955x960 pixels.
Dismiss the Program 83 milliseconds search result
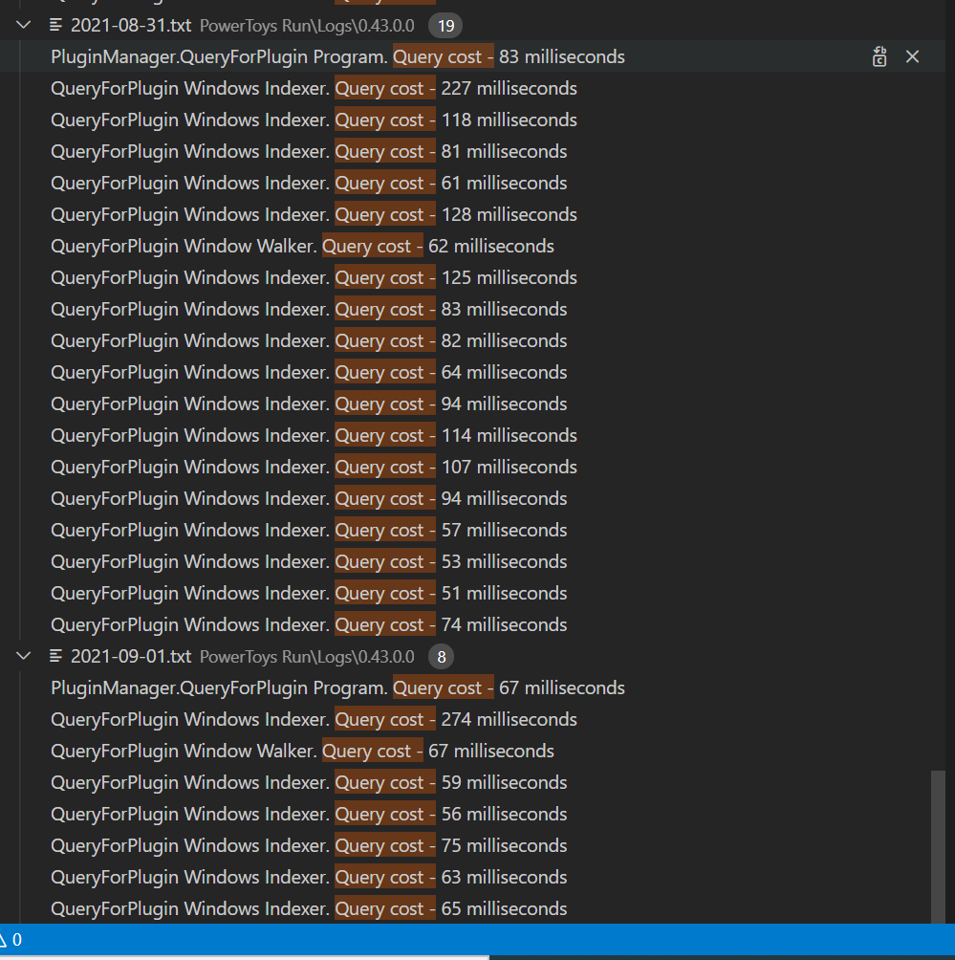912,56
